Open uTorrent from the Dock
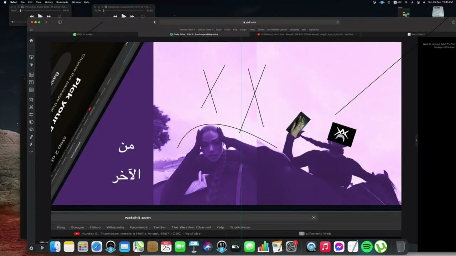Image resolution: width=456 pixels, height=256 pixels. tap(381, 246)
